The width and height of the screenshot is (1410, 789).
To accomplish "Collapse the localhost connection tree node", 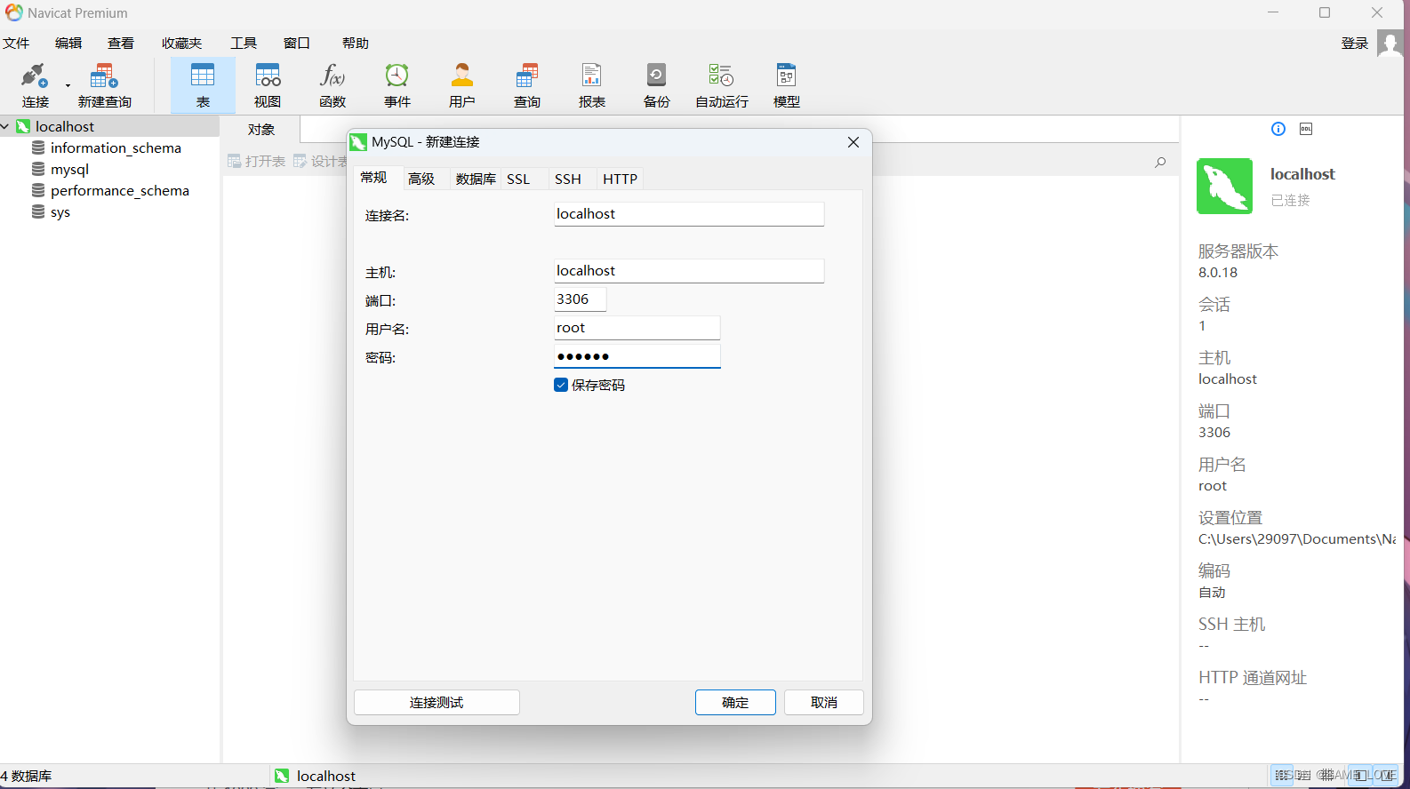I will pos(5,126).
